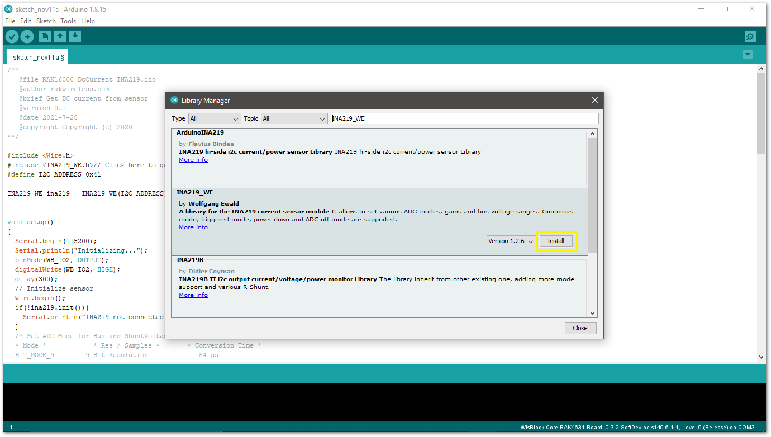Click the #include <Wire.h> code line

(x=40, y=155)
